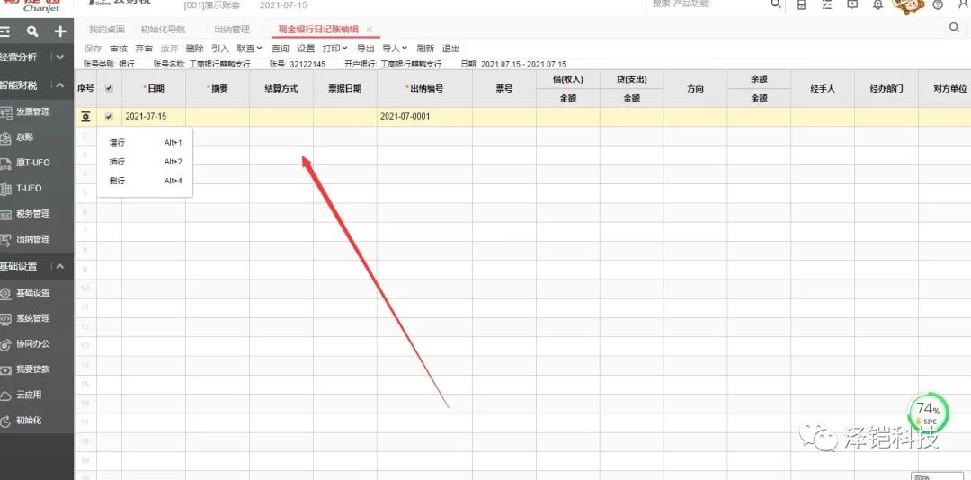Image resolution: width=971 pixels, height=480 pixels.
Task: Click the 审核 toolbar button
Action: [119, 49]
